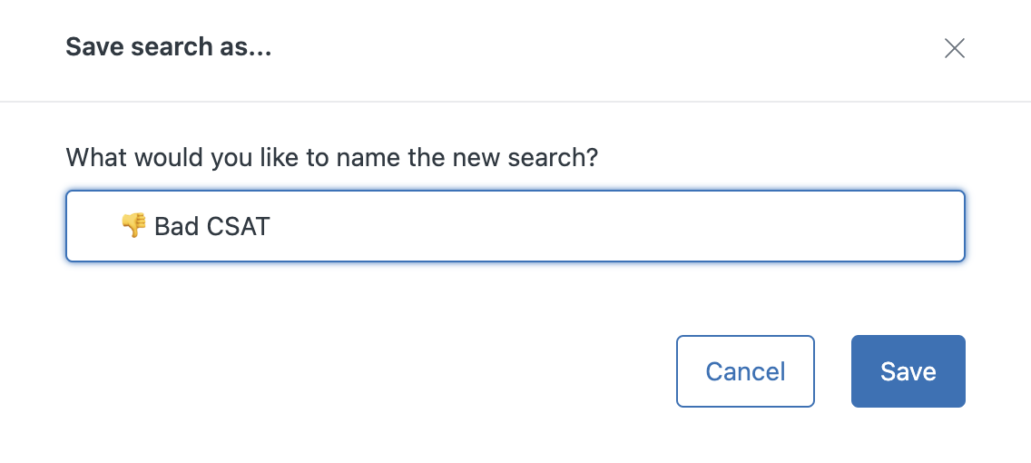Confirm with the blue Save button
This screenshot has width=1031, height=463.
908,371
